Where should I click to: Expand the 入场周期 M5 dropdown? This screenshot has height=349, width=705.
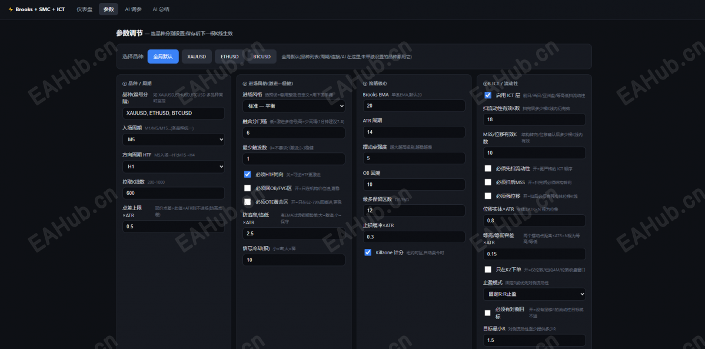(x=174, y=139)
